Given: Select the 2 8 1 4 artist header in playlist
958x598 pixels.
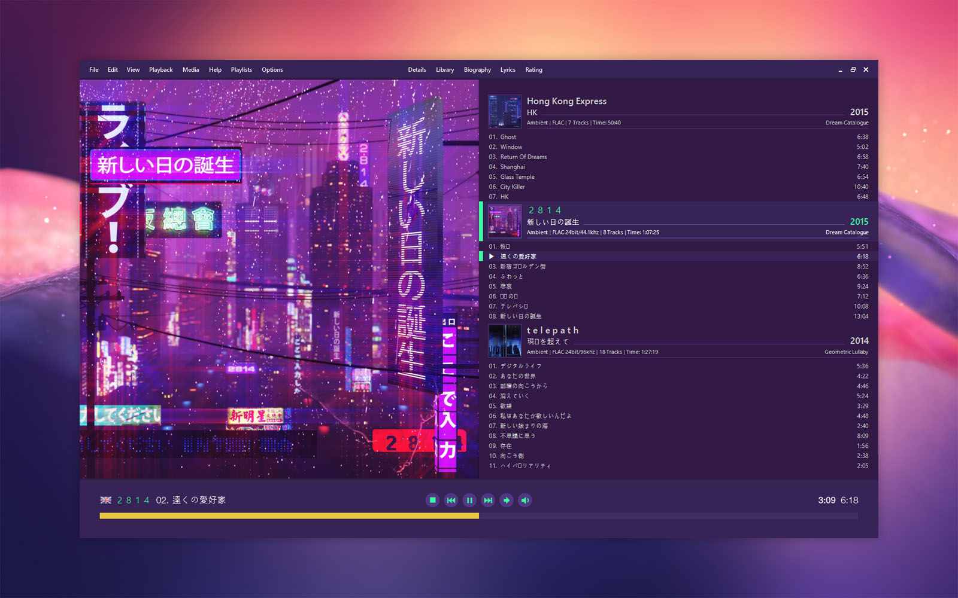Looking at the screenshot, I should pyautogui.click(x=545, y=210).
